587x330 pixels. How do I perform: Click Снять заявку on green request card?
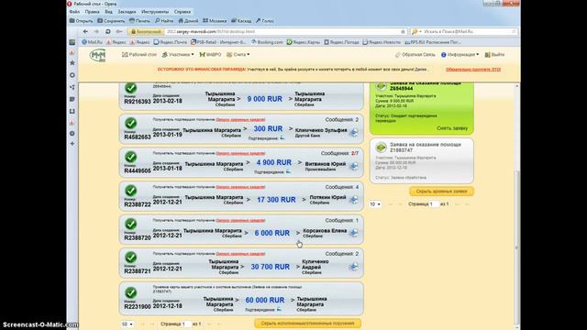[452, 128]
